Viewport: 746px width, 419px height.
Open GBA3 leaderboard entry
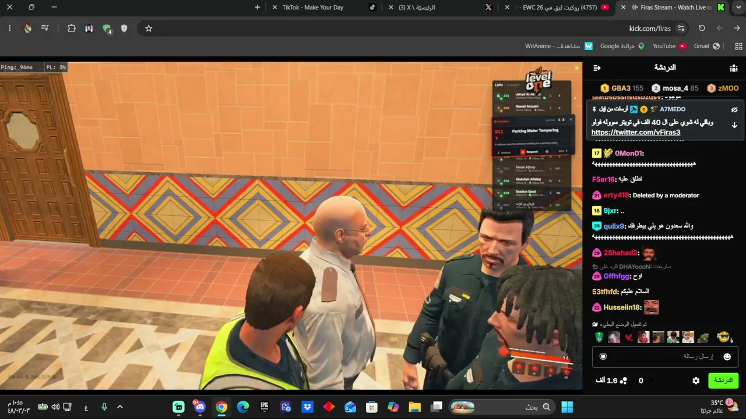click(x=622, y=88)
